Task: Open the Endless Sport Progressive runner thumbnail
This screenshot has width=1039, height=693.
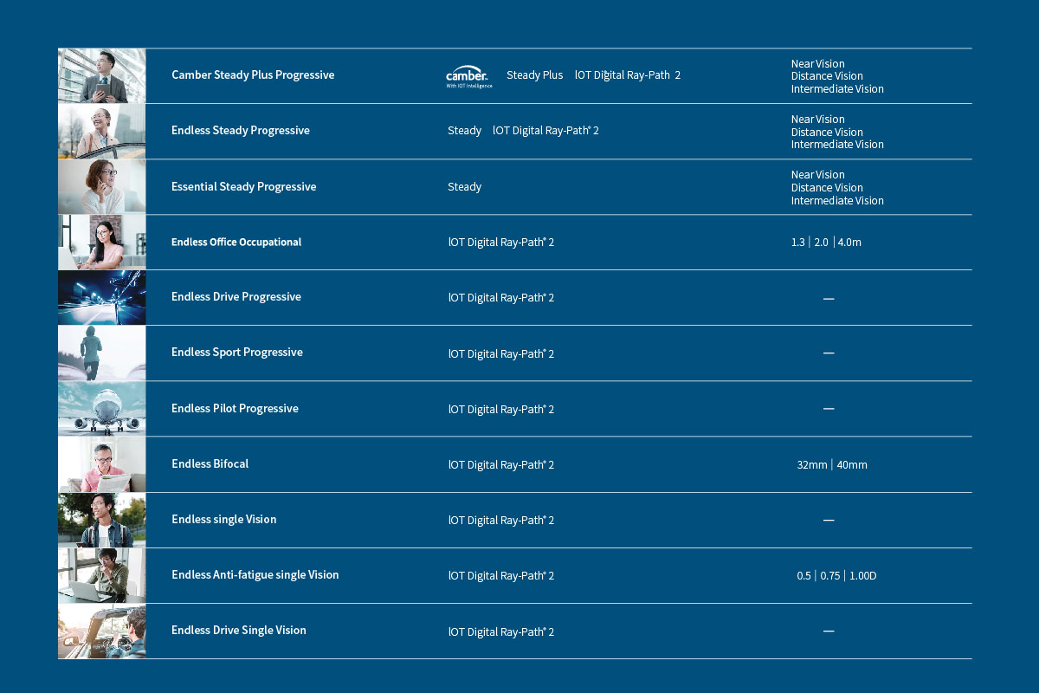Action: pos(102,353)
